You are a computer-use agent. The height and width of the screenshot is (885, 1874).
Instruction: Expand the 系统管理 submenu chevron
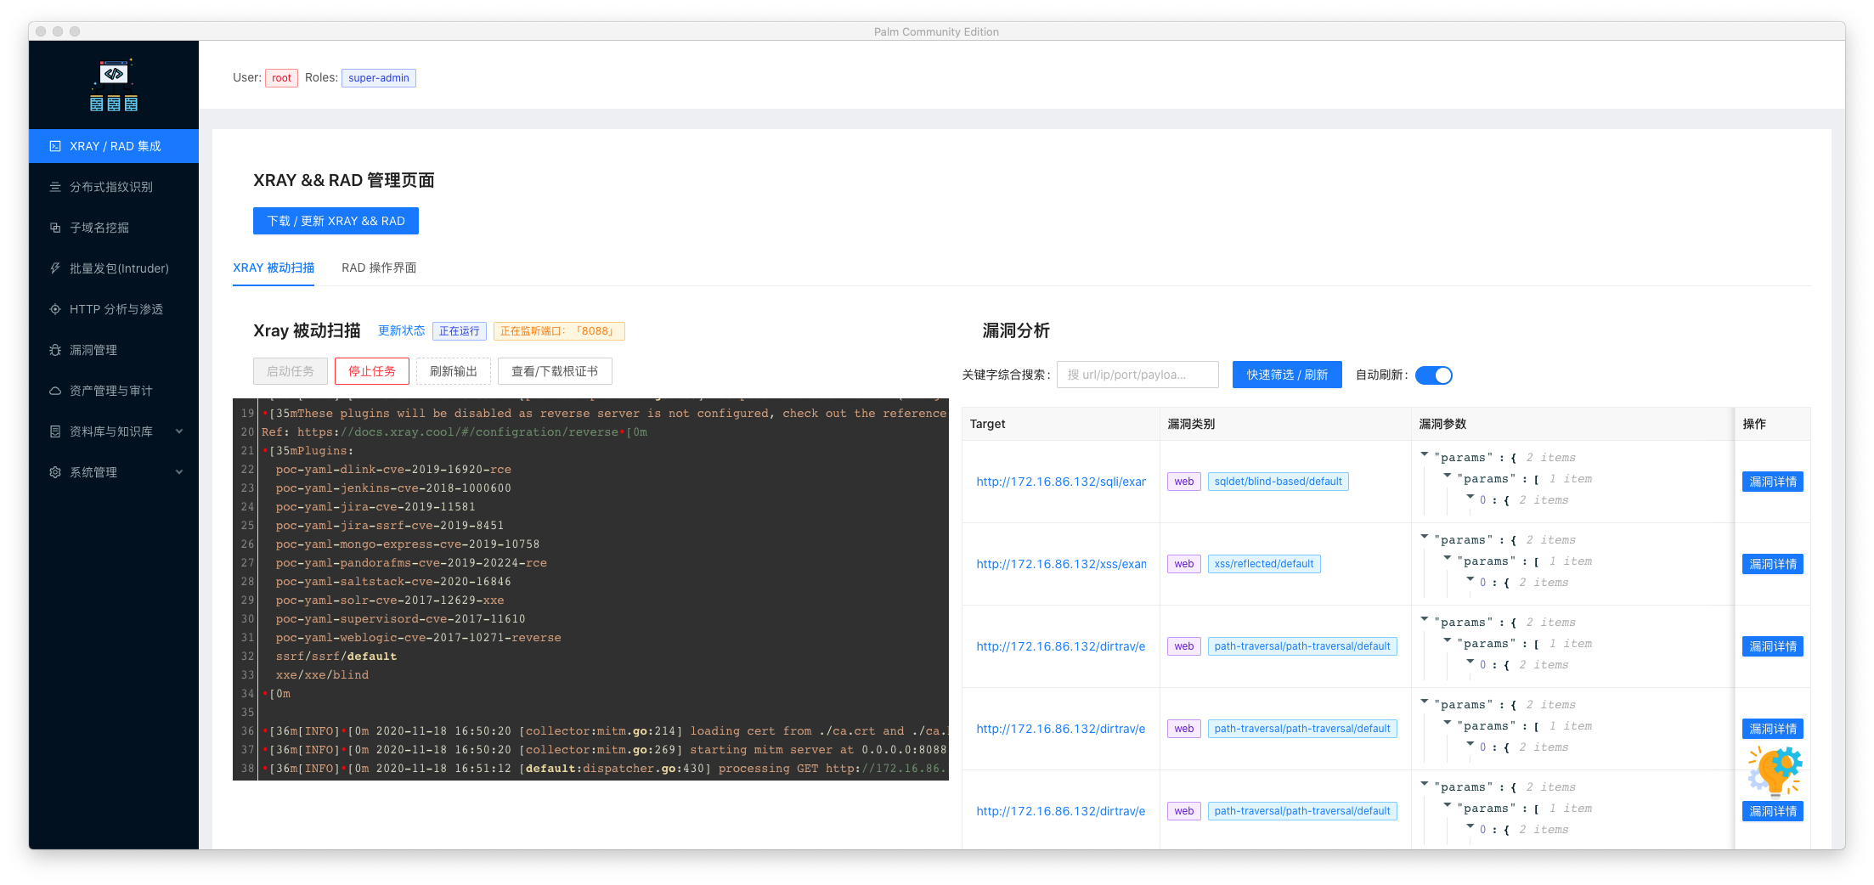tap(179, 472)
